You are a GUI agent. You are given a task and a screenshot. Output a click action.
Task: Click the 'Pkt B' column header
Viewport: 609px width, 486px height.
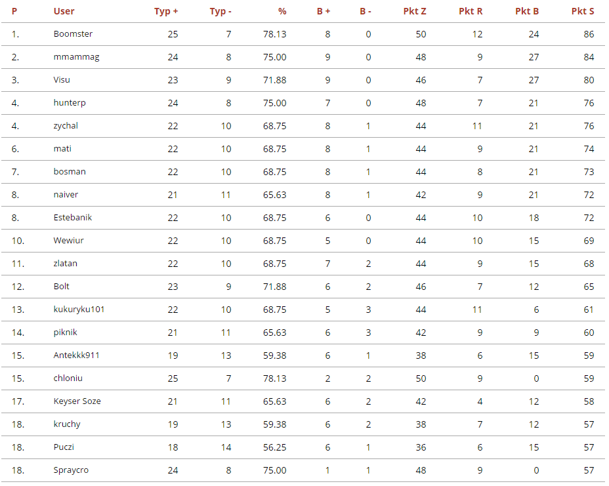[527, 11]
